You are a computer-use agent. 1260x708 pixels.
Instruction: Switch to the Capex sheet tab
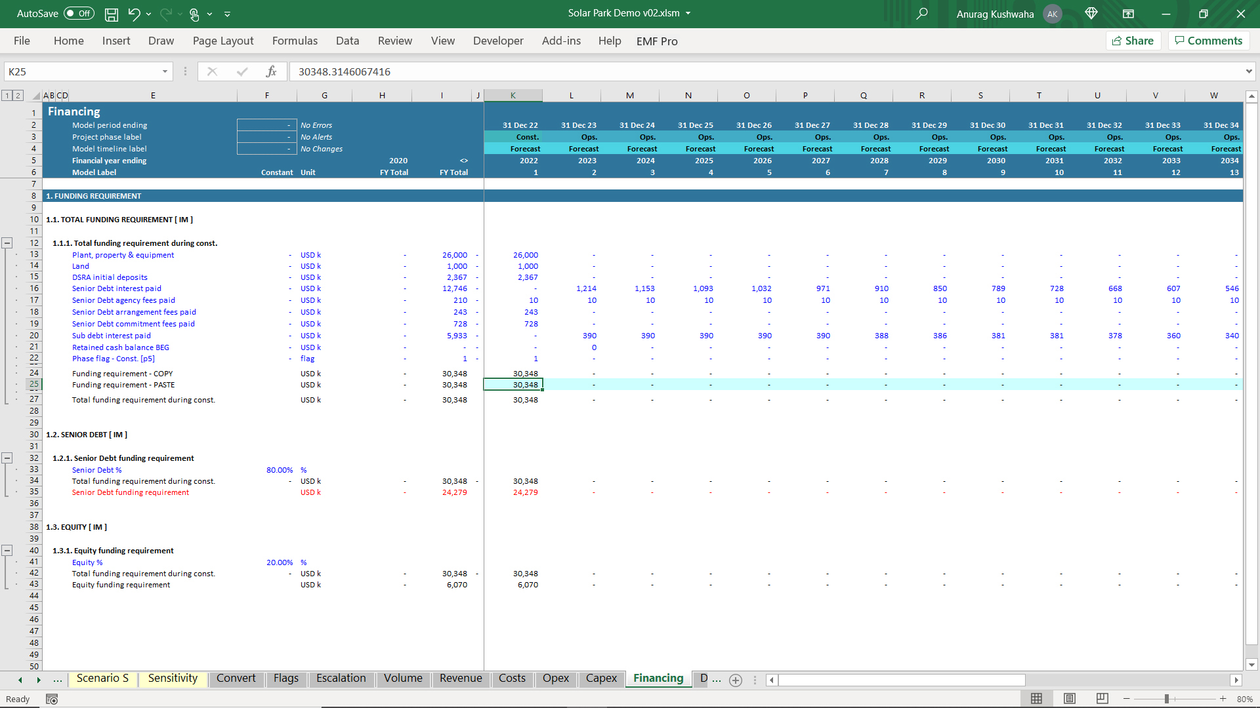[601, 678]
